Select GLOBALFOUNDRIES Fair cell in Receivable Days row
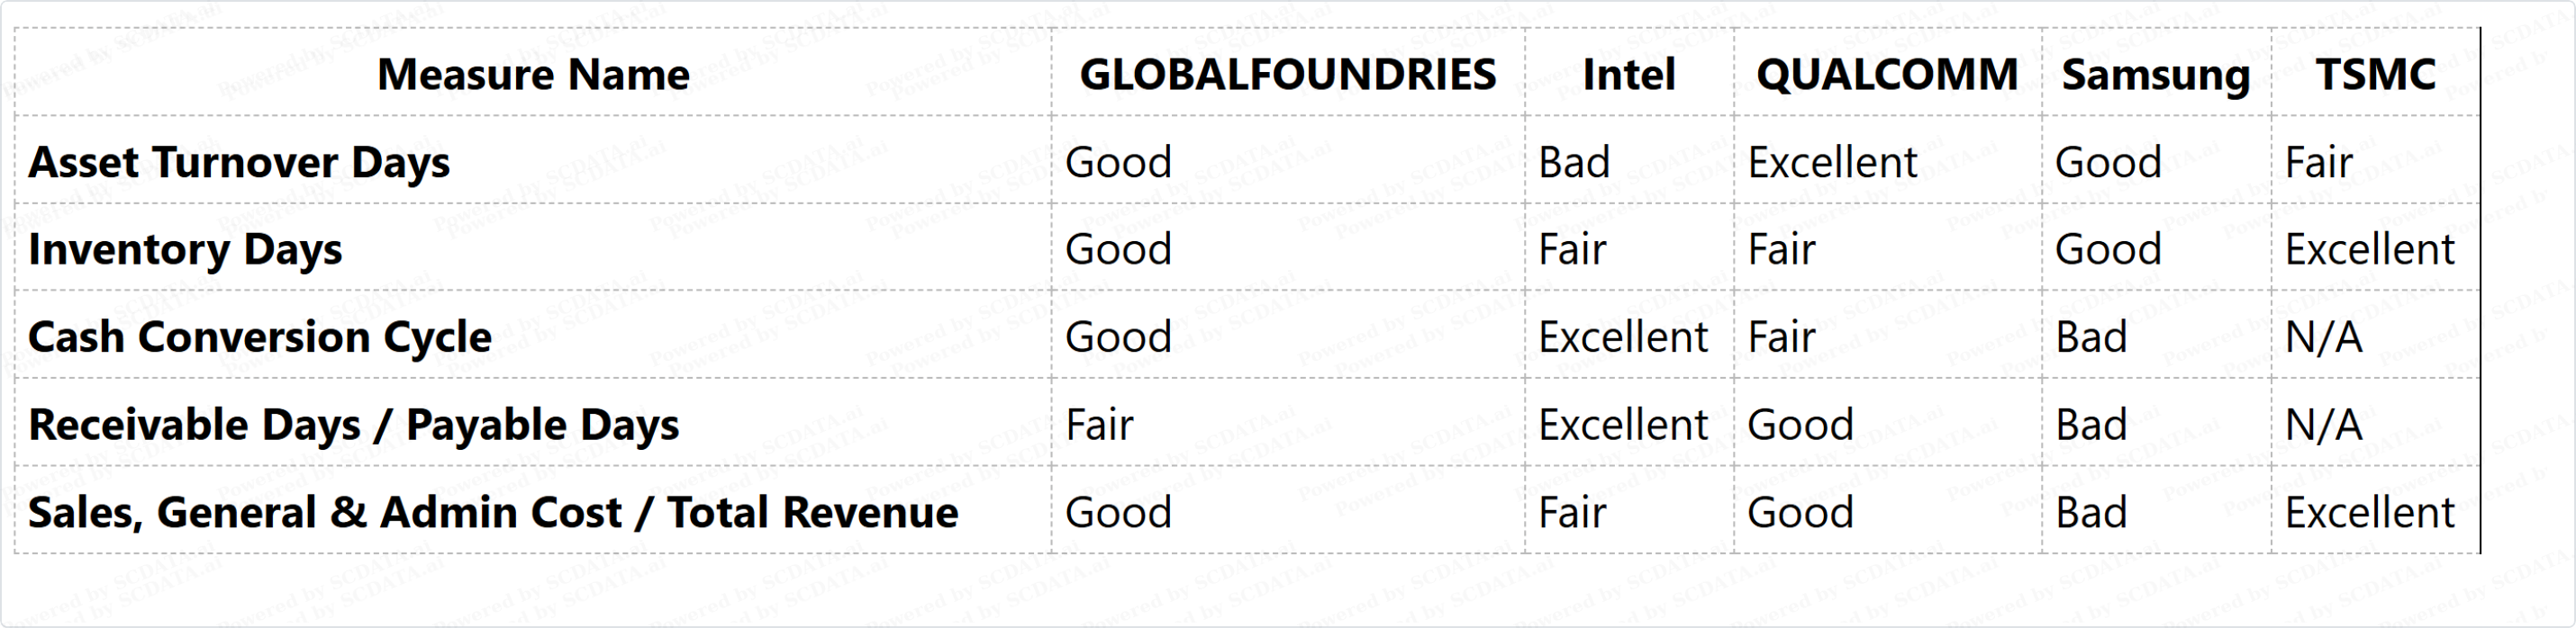This screenshot has width=2576, height=628. pos(1099,426)
